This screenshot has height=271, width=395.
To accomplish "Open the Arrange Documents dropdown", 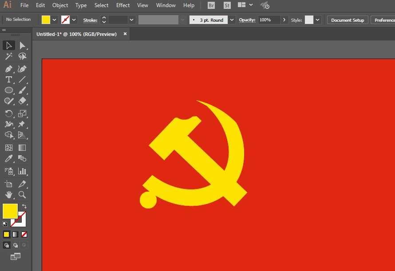I will pyautogui.click(x=245, y=5).
